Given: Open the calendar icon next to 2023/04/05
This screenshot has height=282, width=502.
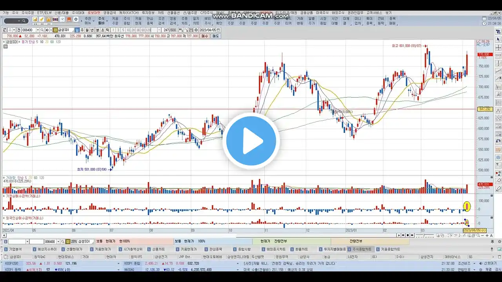Looking at the screenshot, I should pos(218,30).
